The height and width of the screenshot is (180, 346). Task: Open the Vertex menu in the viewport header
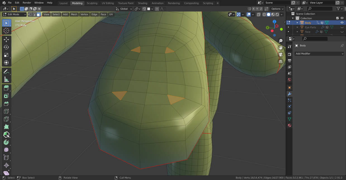[84, 15]
